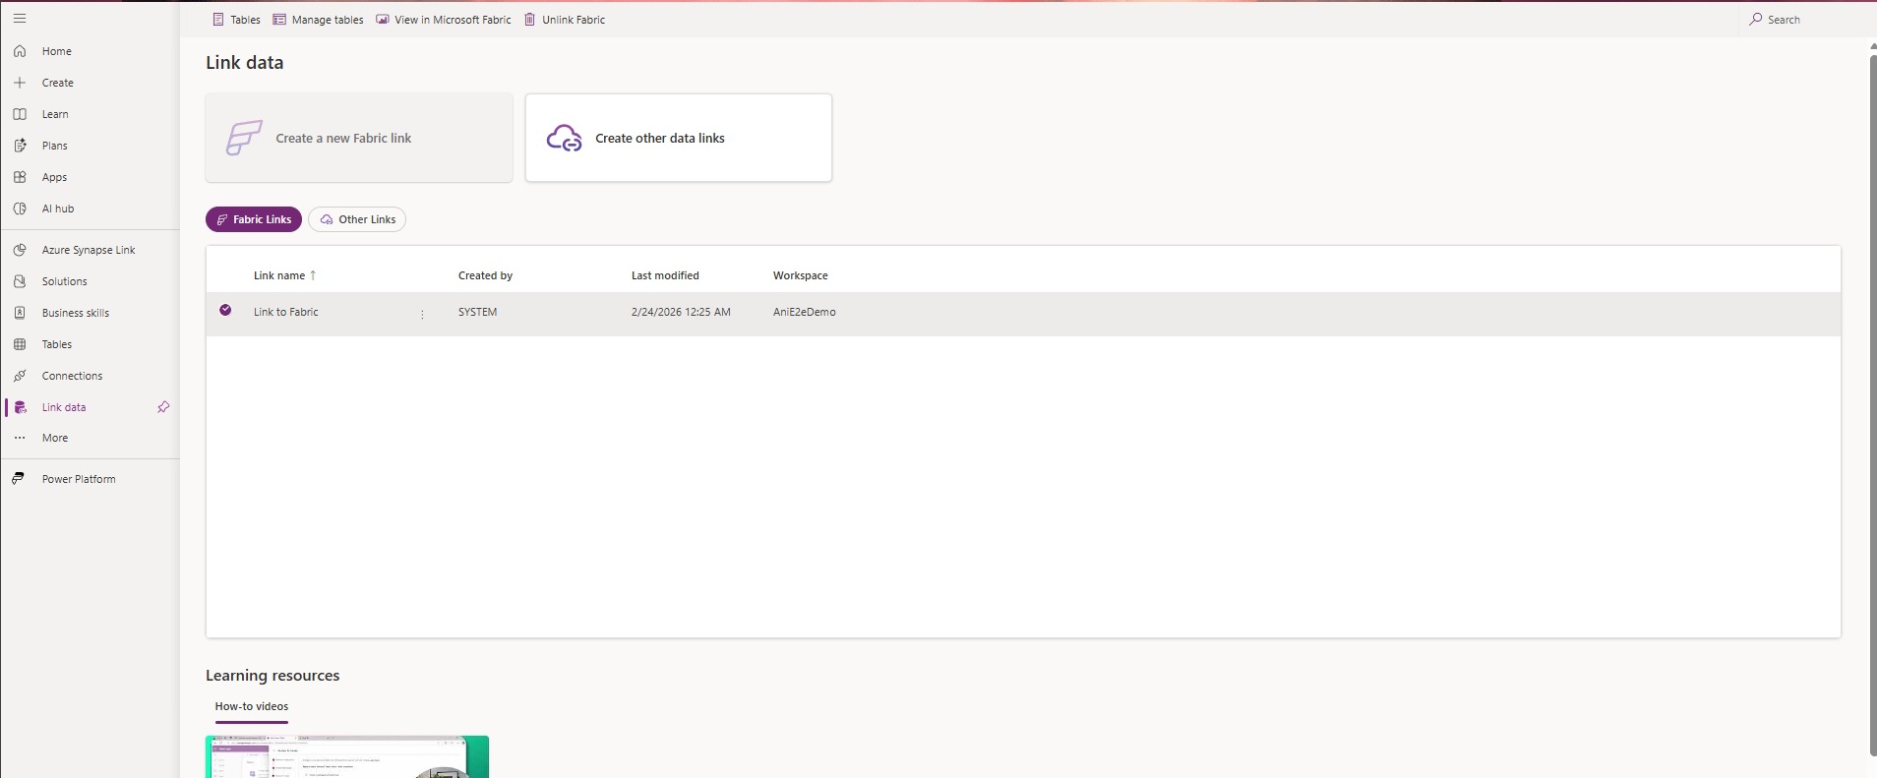Click the Link data database icon
This screenshot has height=778, width=1877.
(20, 407)
